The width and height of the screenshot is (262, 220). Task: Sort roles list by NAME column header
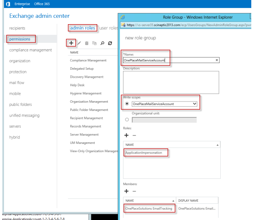(x=171, y=145)
